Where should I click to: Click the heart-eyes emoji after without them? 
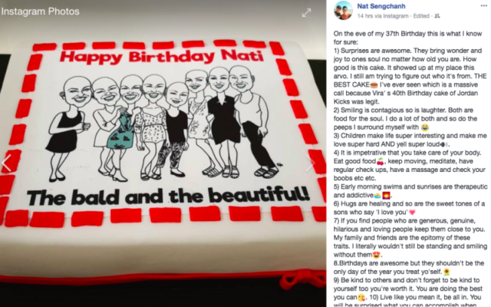tap(376, 255)
